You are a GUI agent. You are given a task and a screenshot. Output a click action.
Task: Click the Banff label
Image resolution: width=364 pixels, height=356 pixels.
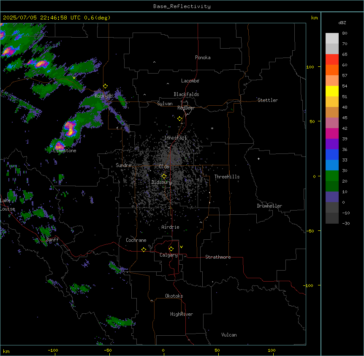tap(52, 240)
